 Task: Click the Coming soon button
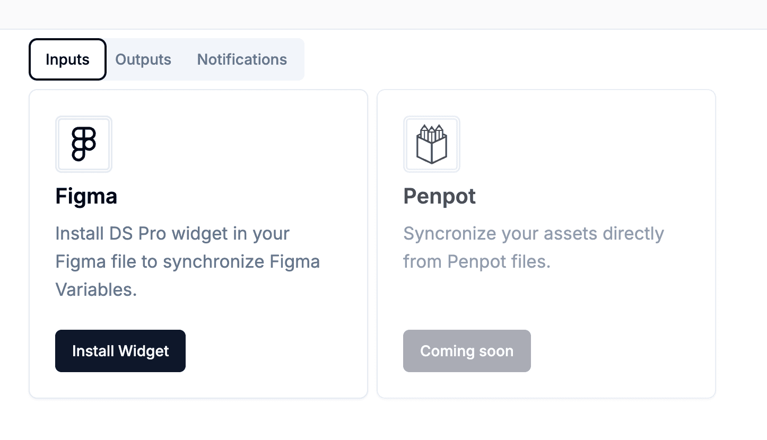466,350
